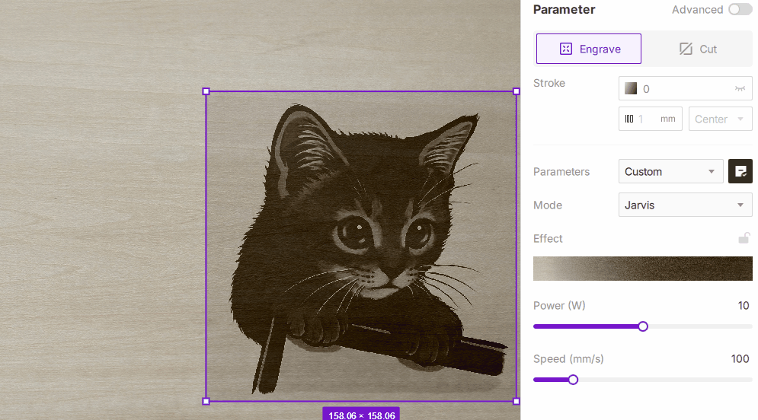
Task: Open the Parameters Custom dropdown
Action: [670, 171]
